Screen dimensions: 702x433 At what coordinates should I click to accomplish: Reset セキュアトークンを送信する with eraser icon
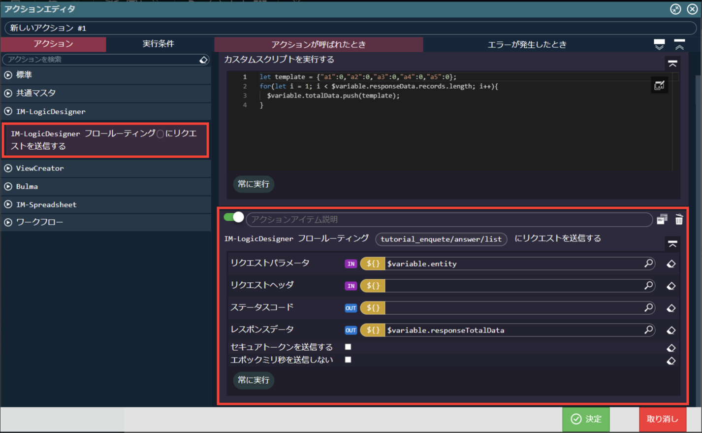point(671,348)
